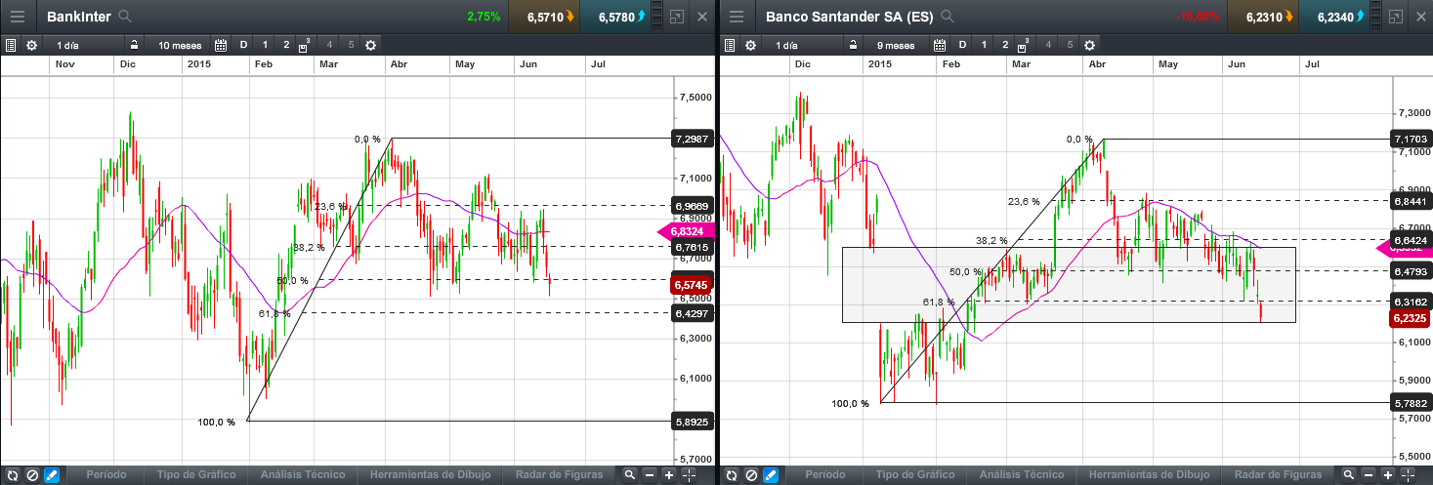This screenshot has height=485, width=1433.
Task: Select template 1 in Banco Santander toolbar
Action: click(984, 45)
